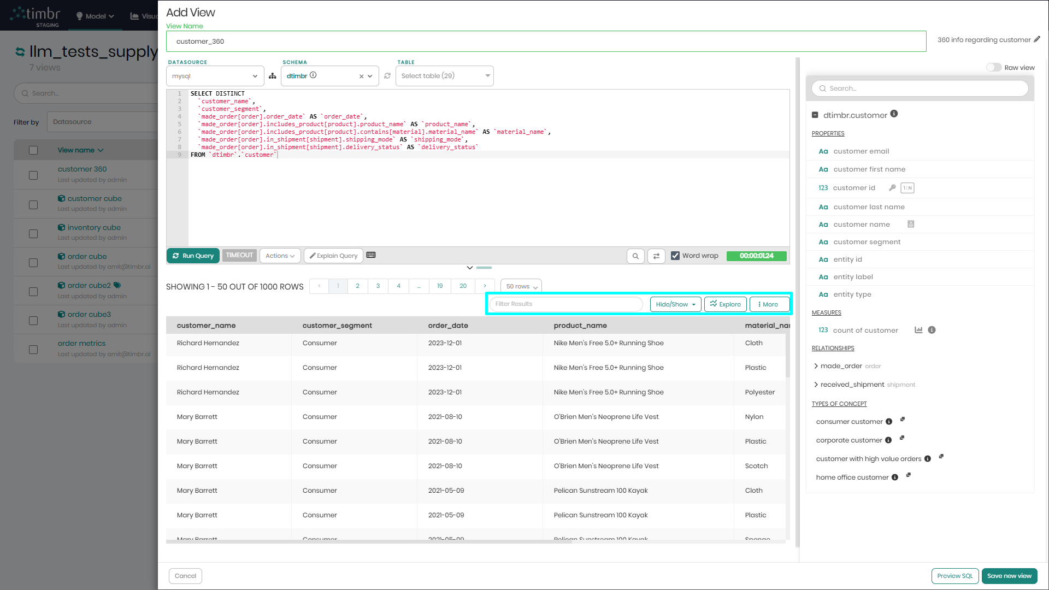
Task: Click Save new view button
Action: coord(1009,576)
